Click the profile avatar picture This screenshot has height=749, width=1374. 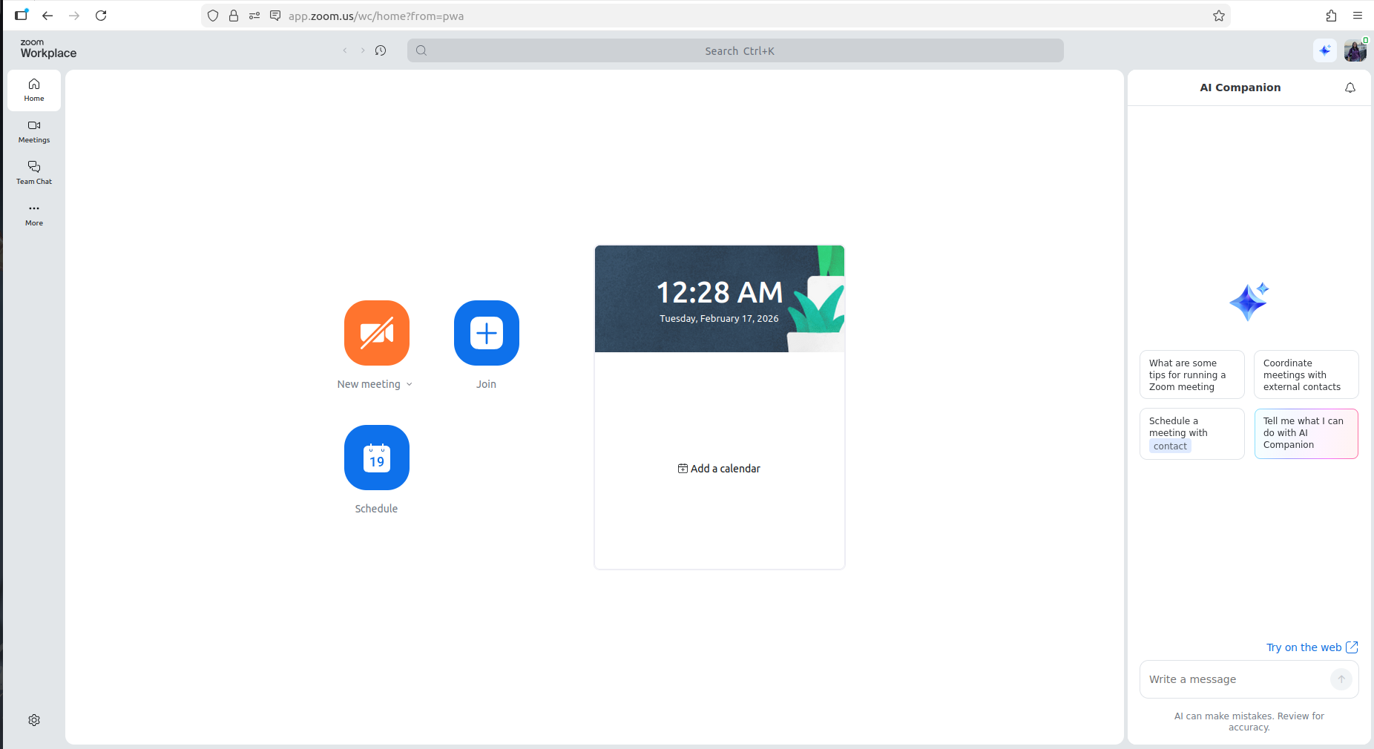coord(1355,50)
